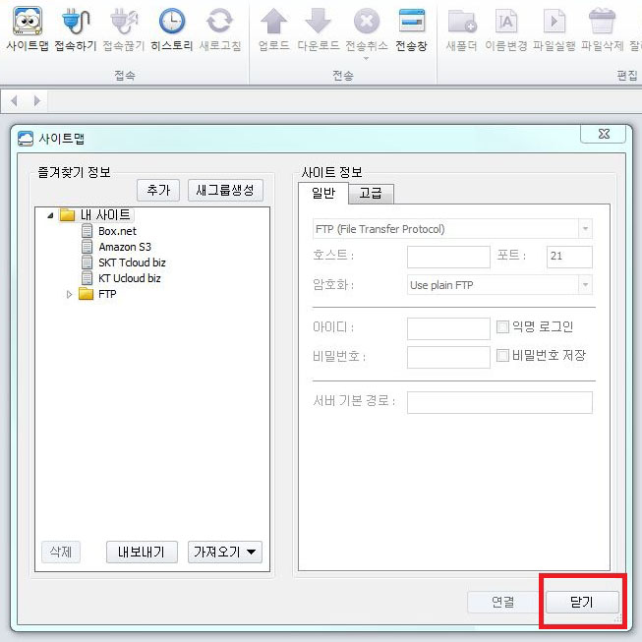Open the 사이트맵 toolbar icon
Viewport: 642px width, 642px height.
coord(28,22)
